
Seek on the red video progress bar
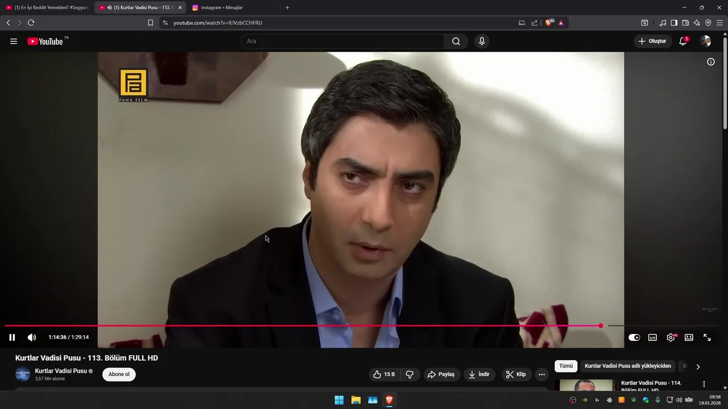click(x=303, y=325)
